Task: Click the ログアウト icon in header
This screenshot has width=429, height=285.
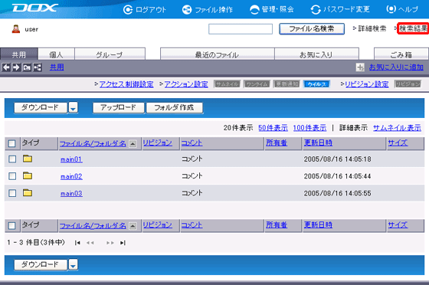Action: tap(127, 10)
